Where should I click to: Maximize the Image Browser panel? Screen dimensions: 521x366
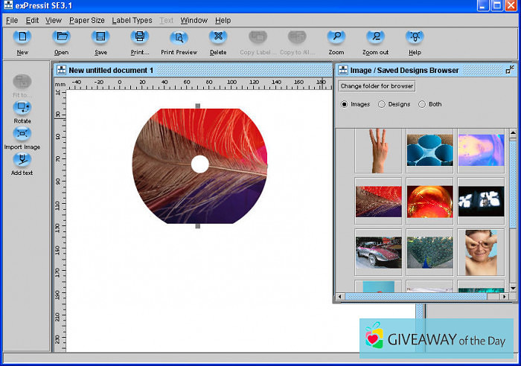(510, 70)
